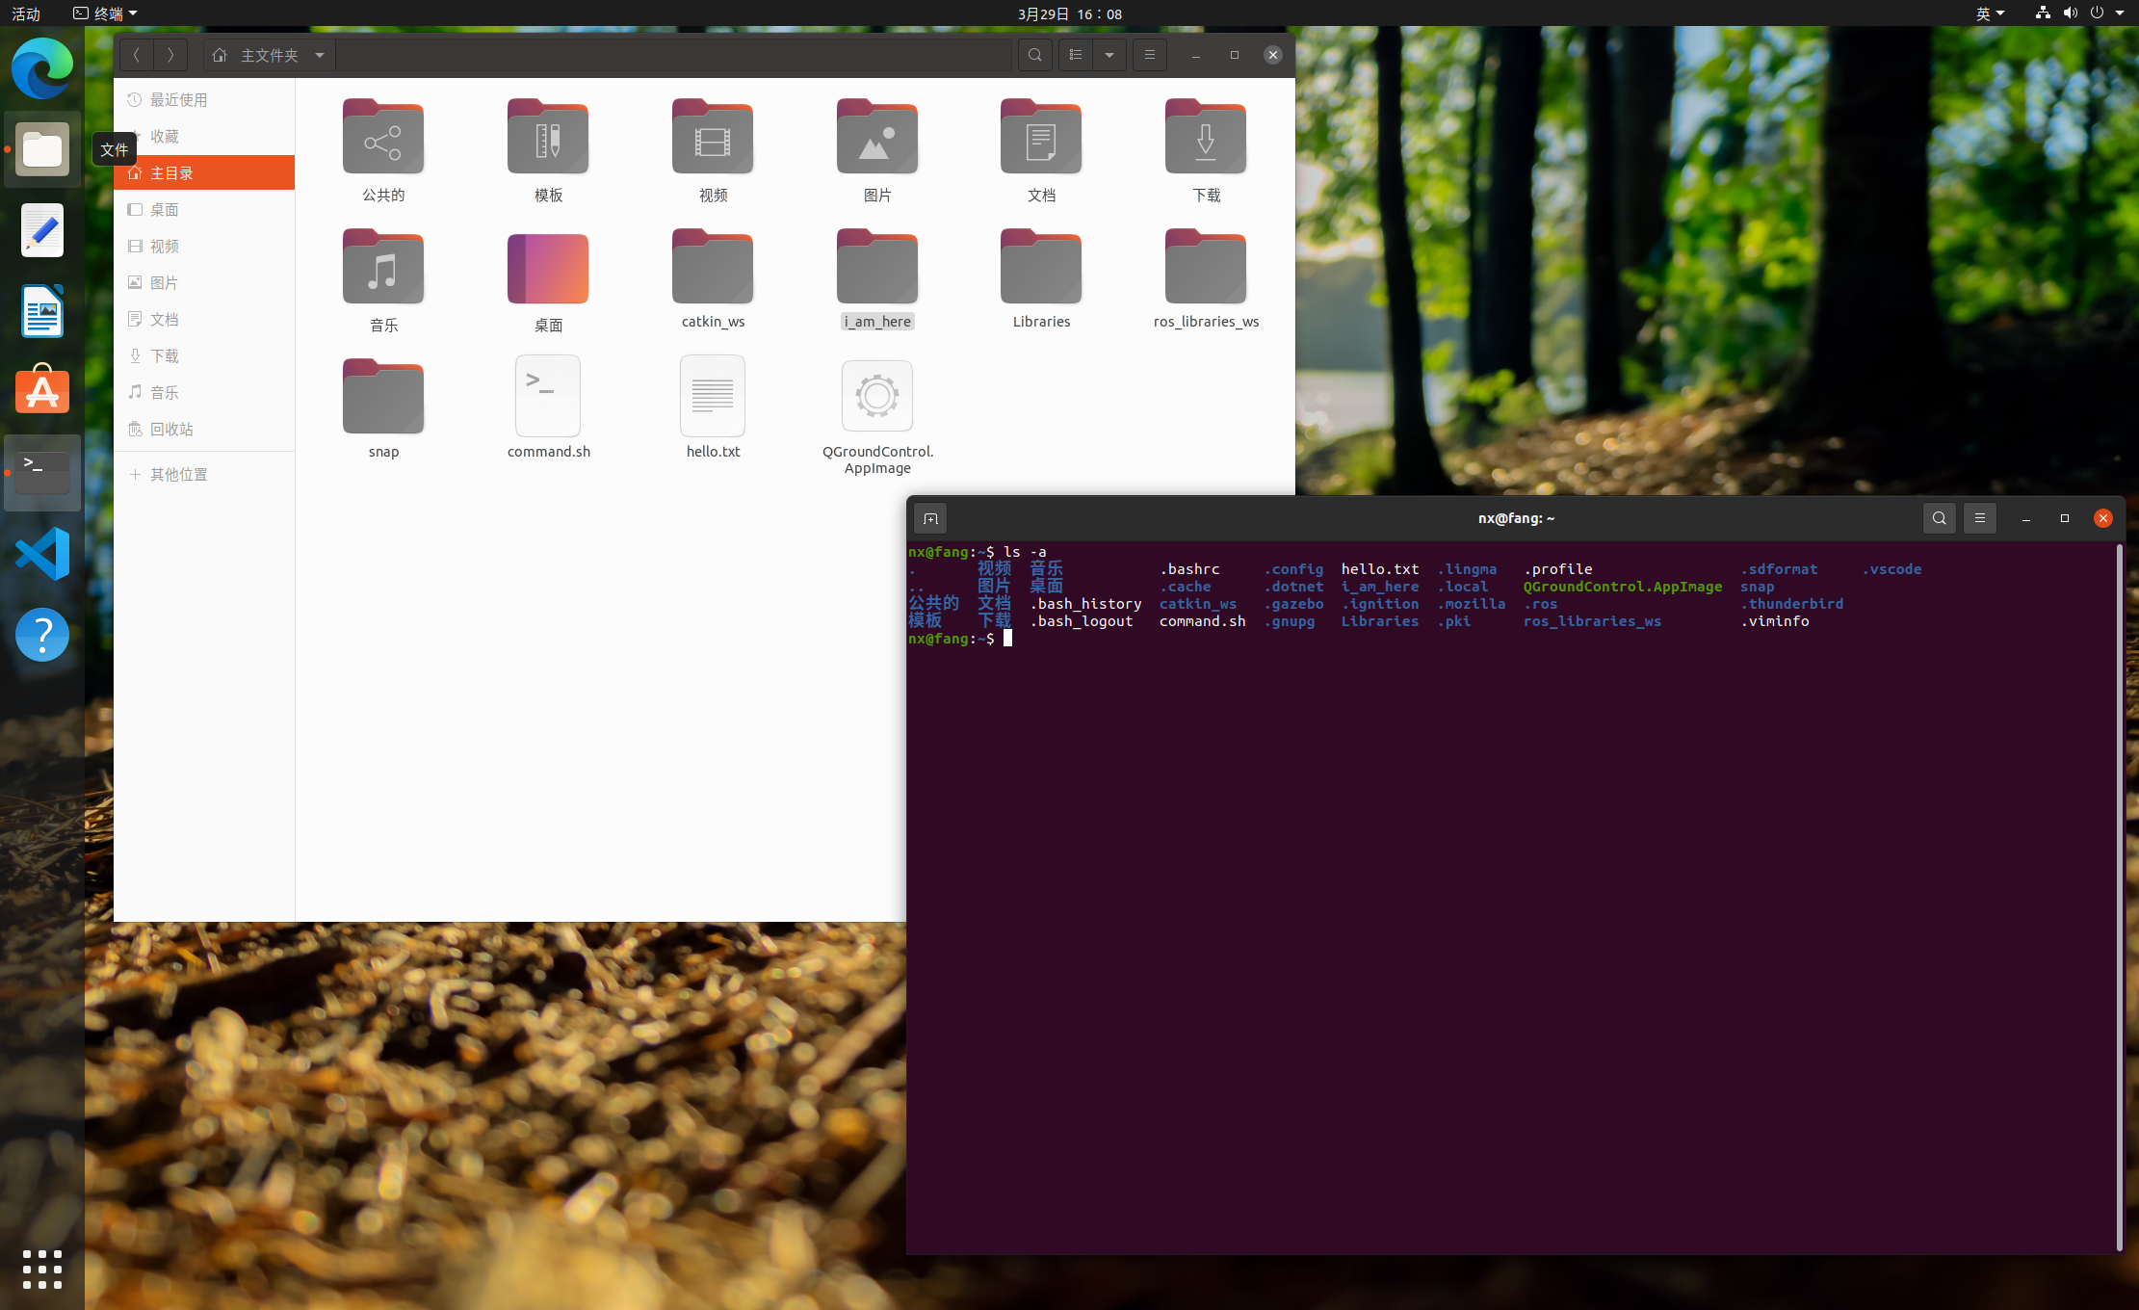Select 文档 folder in main view

click(1041, 150)
